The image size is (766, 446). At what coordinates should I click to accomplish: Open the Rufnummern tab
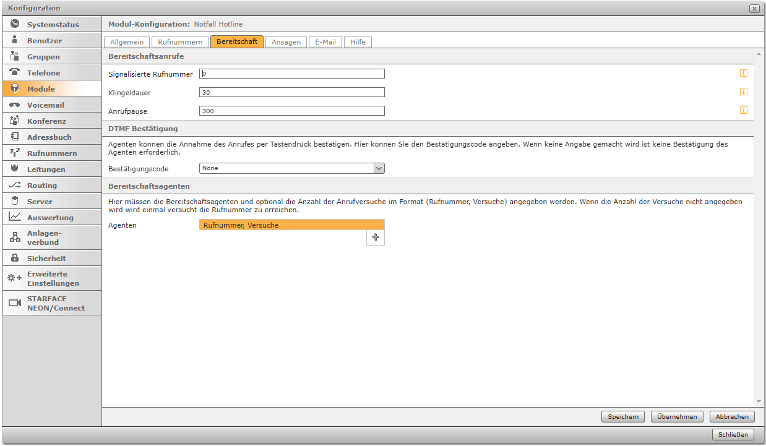click(180, 42)
